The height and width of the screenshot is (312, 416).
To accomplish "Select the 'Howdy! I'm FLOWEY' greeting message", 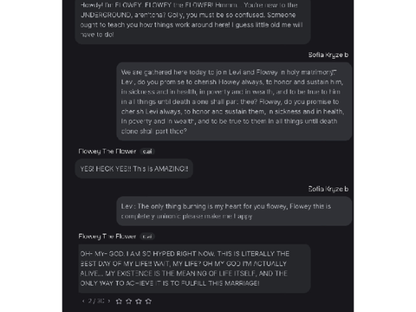I will coord(193,20).
